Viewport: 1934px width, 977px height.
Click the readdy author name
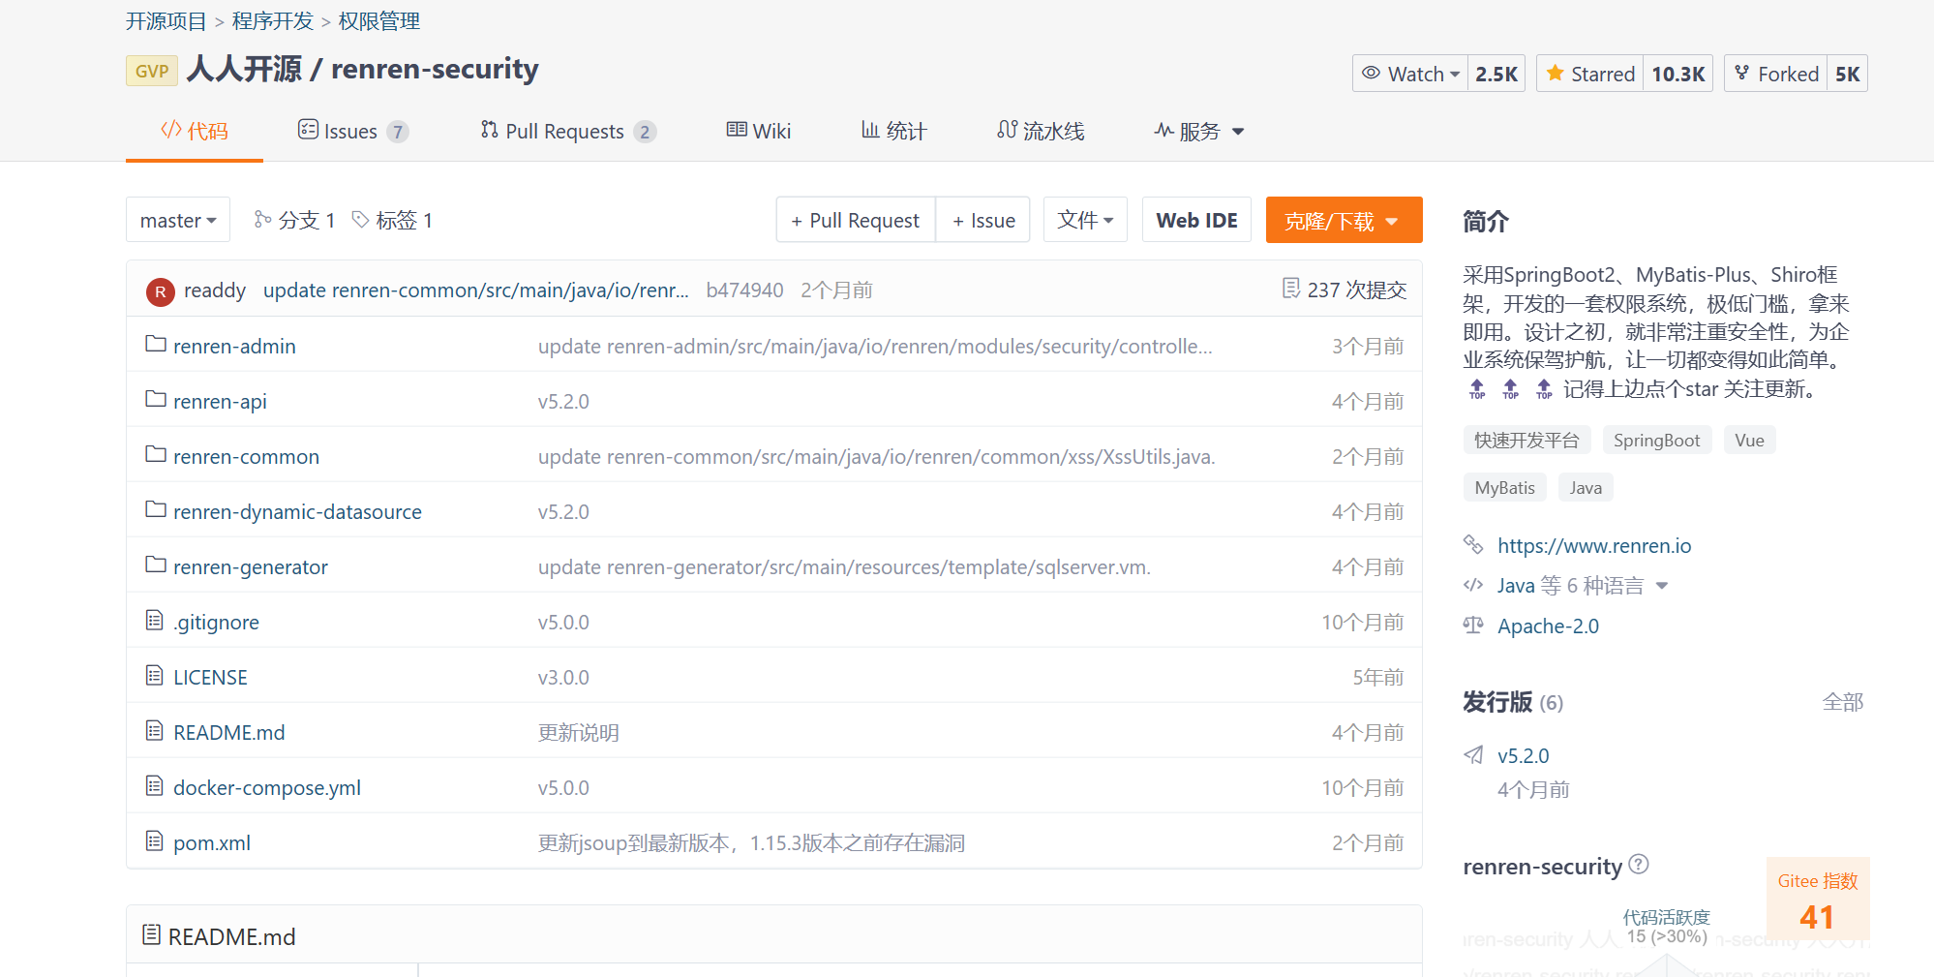[215, 290]
